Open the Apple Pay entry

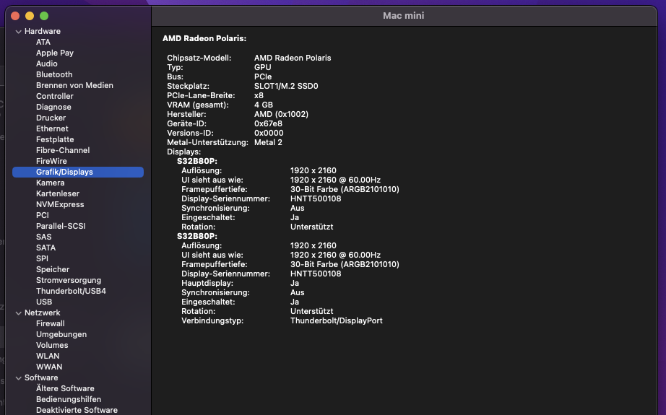[55, 53]
